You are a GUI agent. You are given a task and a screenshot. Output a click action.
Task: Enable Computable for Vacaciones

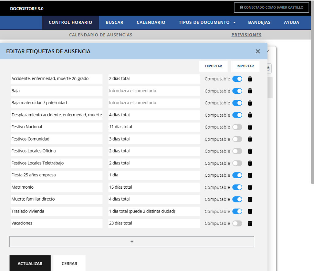pos(237,224)
